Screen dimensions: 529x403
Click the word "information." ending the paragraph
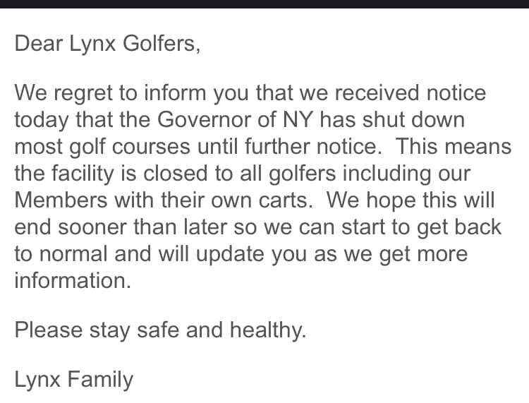pos(72,280)
